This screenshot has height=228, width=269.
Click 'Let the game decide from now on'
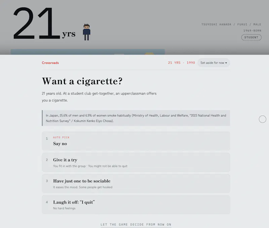click(x=136, y=225)
